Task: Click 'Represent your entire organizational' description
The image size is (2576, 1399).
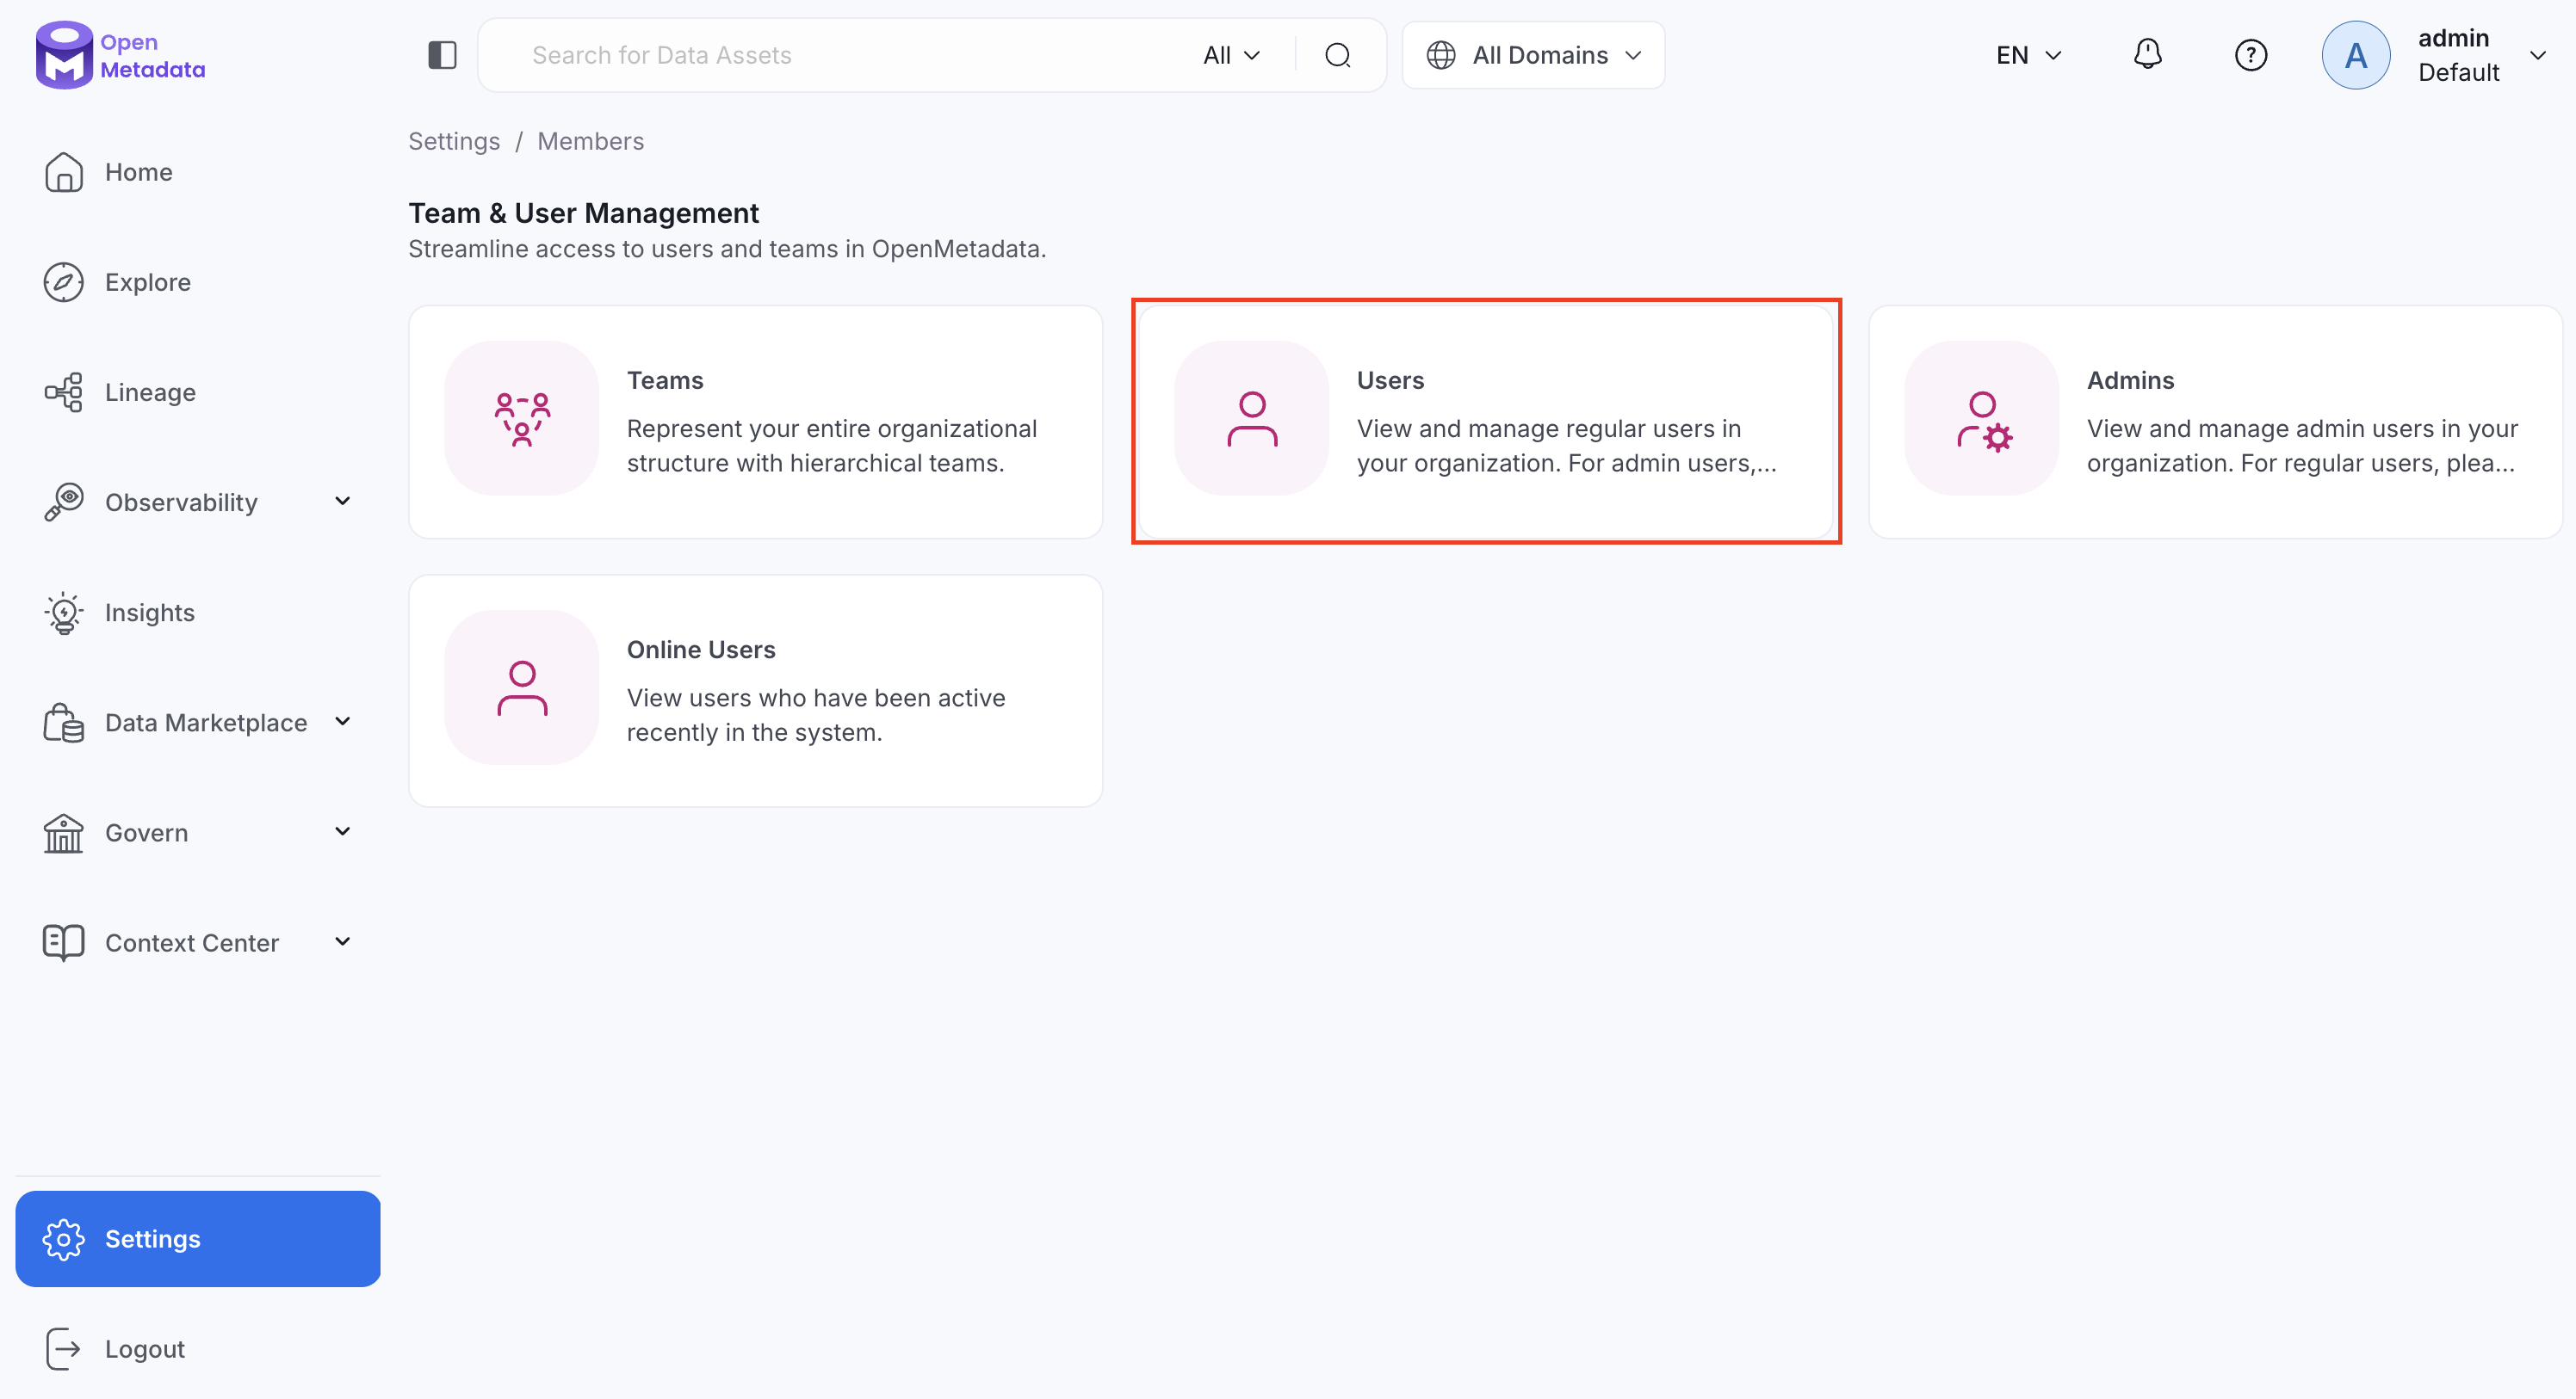Action: 832,446
